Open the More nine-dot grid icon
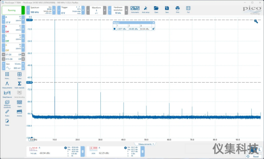The width and height of the screenshot is (264, 159). pyautogui.click(x=7, y=76)
